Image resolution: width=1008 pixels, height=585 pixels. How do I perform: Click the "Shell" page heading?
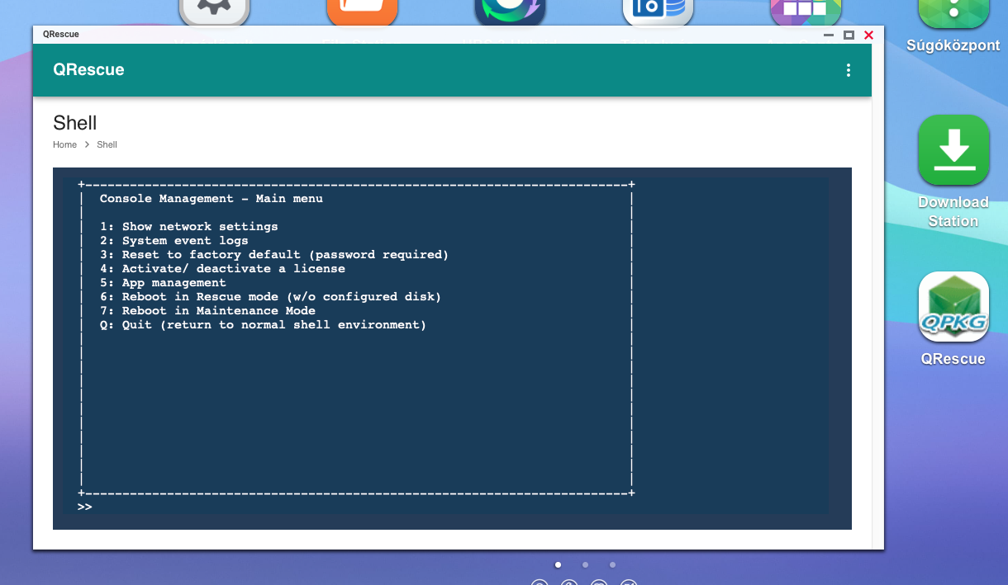[x=75, y=124]
